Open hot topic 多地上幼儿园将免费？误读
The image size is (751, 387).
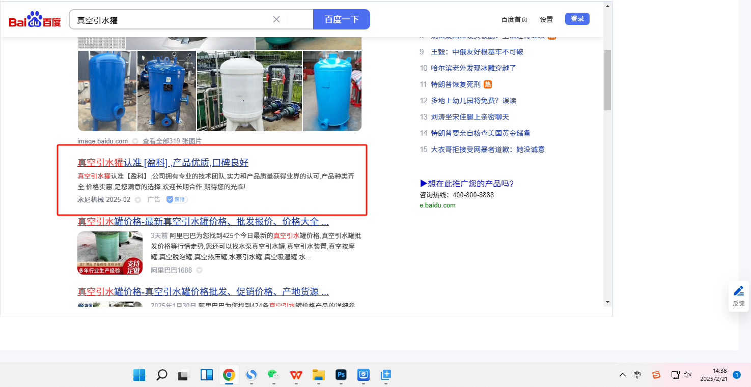(x=474, y=101)
